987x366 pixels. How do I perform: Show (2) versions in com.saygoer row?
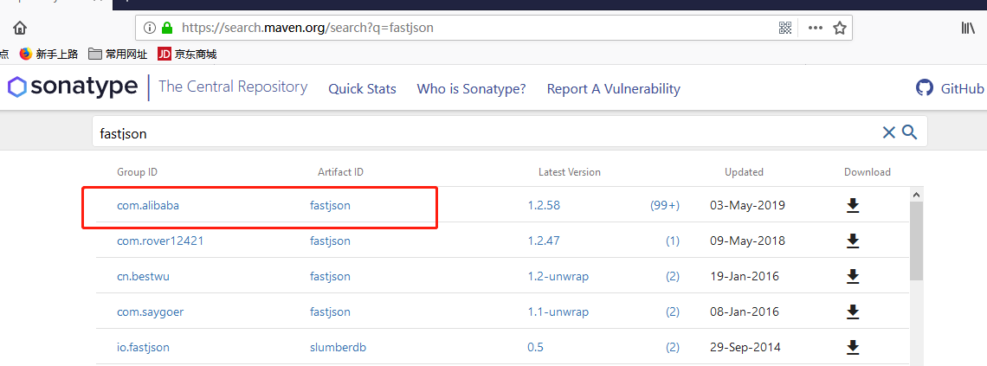point(672,311)
